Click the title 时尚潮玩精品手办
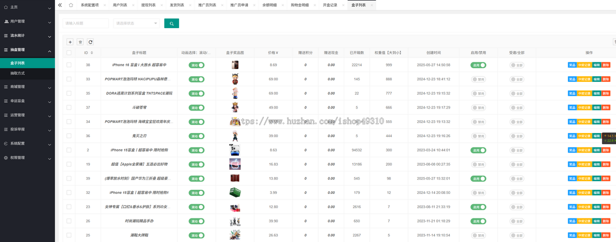 140,221
